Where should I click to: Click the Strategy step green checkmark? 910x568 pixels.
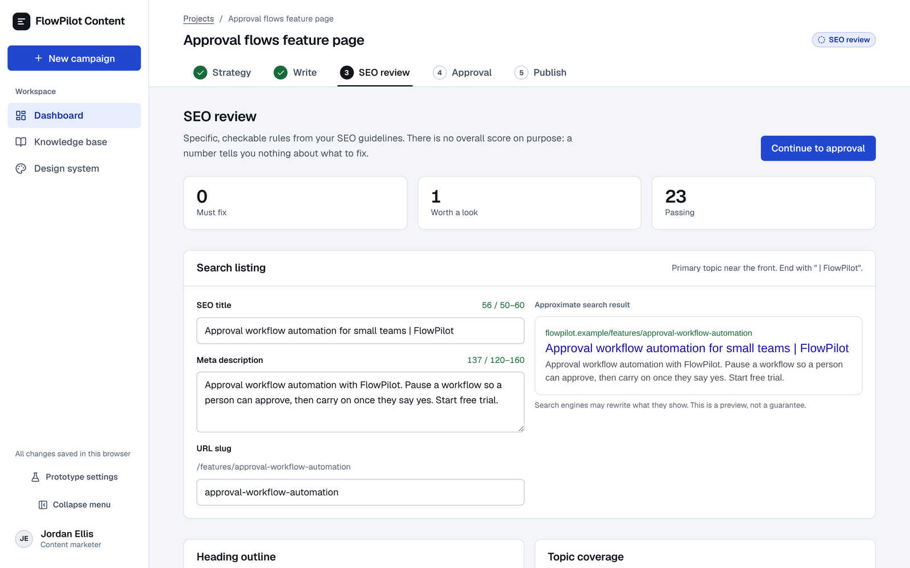click(x=200, y=73)
